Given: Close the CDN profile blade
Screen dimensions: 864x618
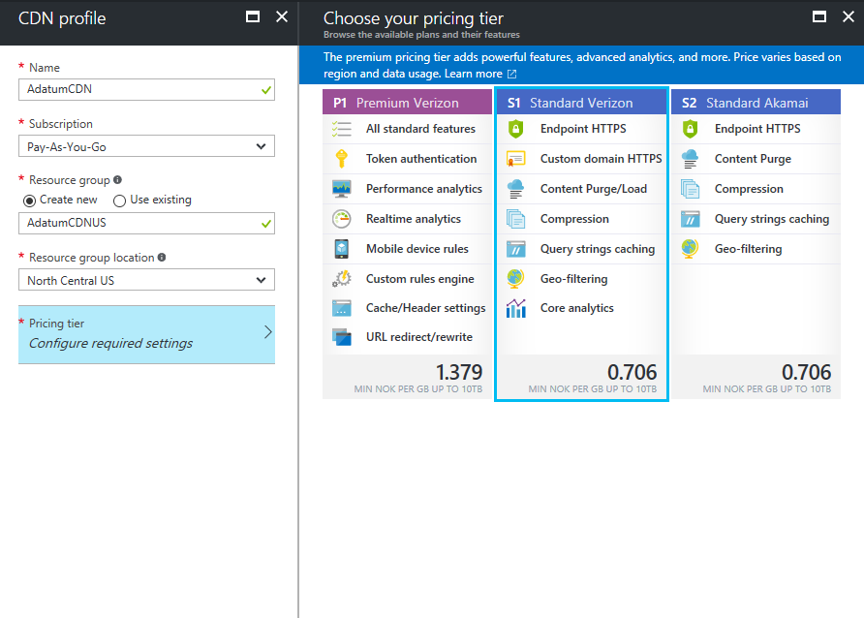Looking at the screenshot, I should pyautogui.click(x=282, y=17).
